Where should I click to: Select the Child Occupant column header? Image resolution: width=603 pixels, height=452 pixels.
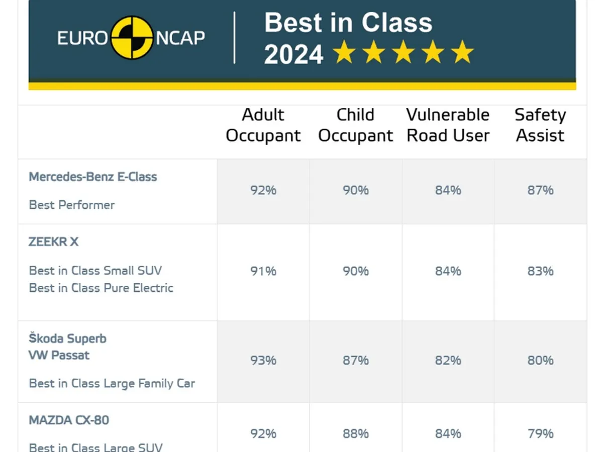click(x=355, y=125)
